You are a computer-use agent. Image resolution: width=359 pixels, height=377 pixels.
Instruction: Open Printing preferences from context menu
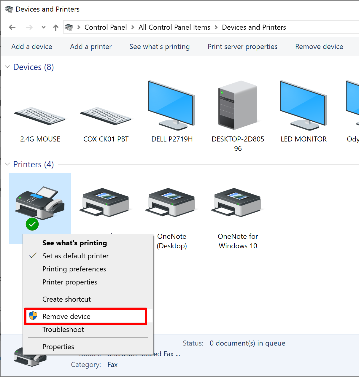pos(88,269)
